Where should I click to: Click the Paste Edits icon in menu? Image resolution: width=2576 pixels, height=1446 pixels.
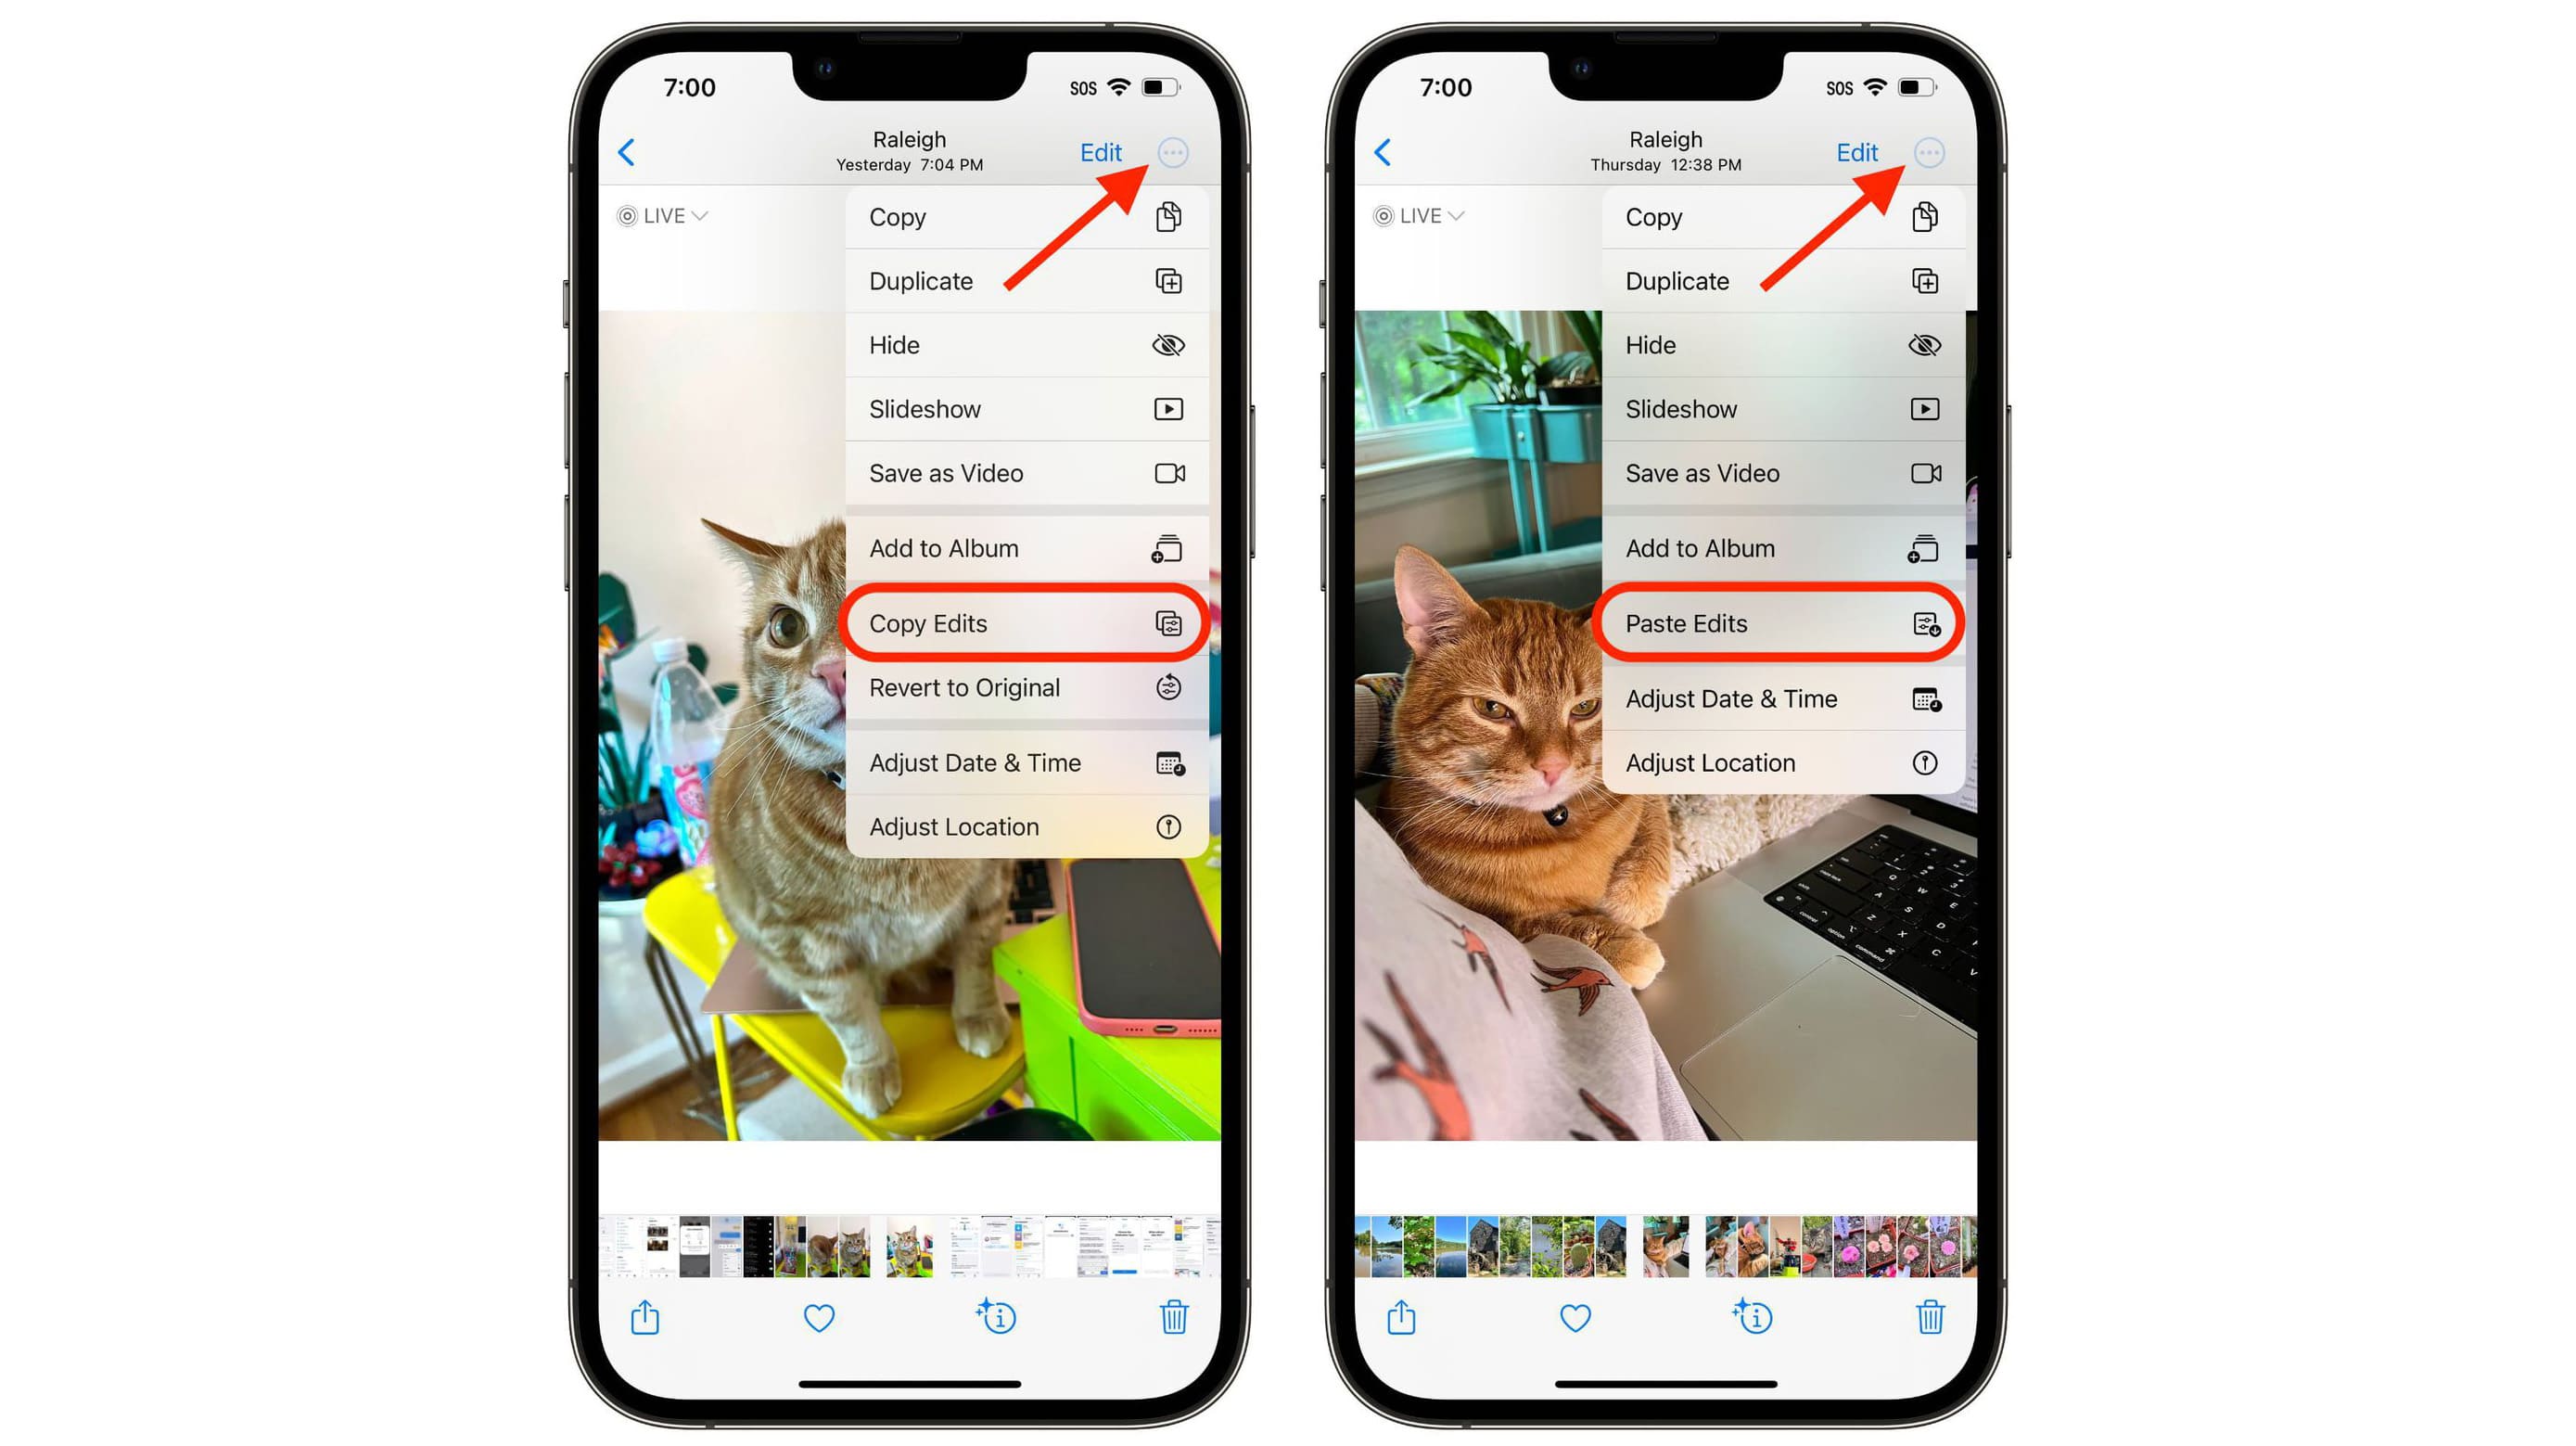[1927, 623]
